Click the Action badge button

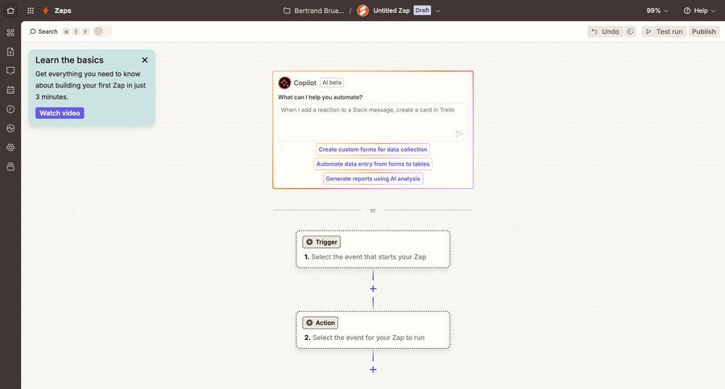[320, 322]
